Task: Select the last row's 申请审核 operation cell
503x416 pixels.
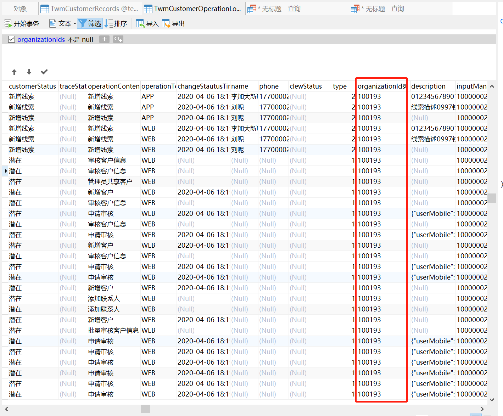Action: click(x=113, y=394)
